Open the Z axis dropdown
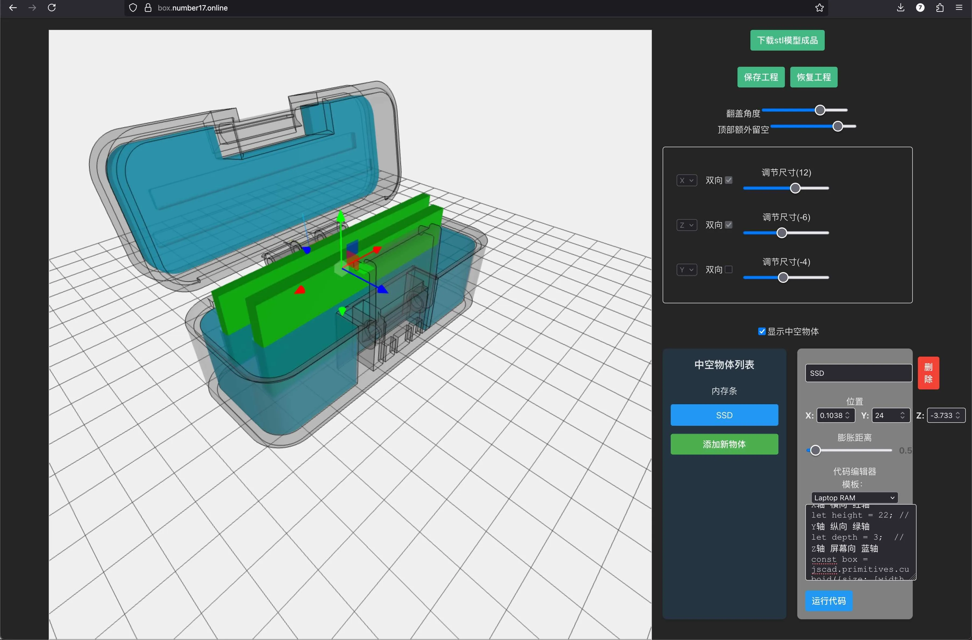 (687, 225)
